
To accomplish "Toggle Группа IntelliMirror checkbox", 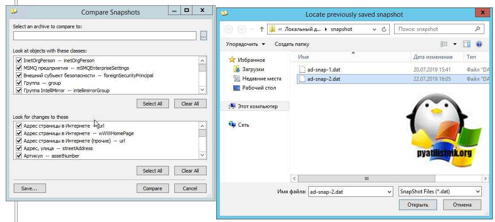I will pyautogui.click(x=18, y=90).
